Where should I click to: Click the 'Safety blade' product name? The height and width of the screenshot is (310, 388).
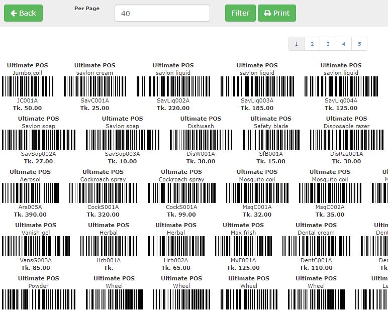coord(271,126)
